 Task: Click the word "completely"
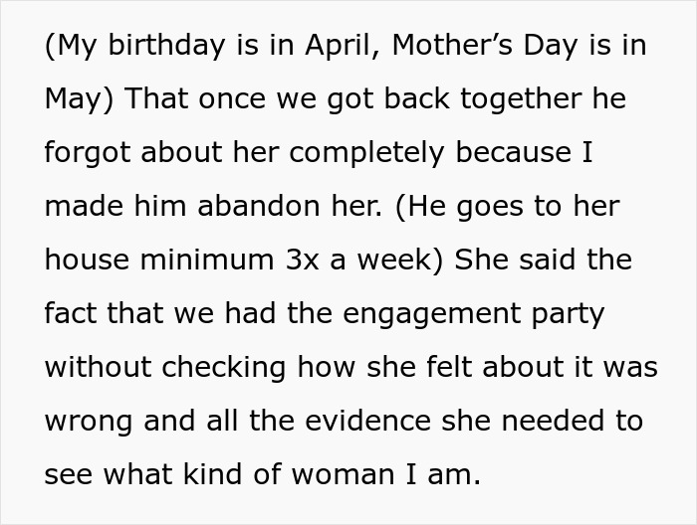(x=372, y=154)
